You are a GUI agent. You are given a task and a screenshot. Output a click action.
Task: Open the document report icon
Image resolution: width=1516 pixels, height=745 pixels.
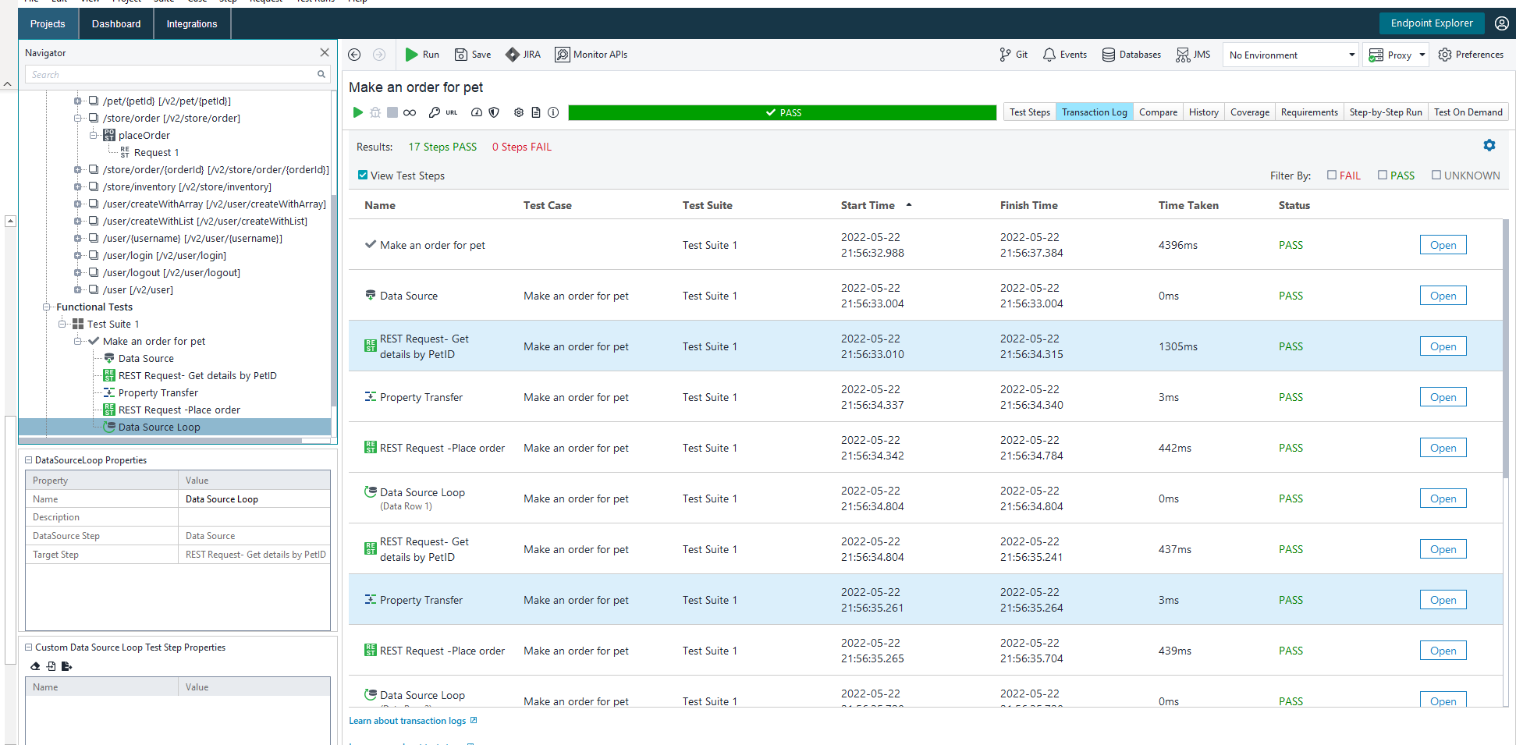tap(536, 112)
